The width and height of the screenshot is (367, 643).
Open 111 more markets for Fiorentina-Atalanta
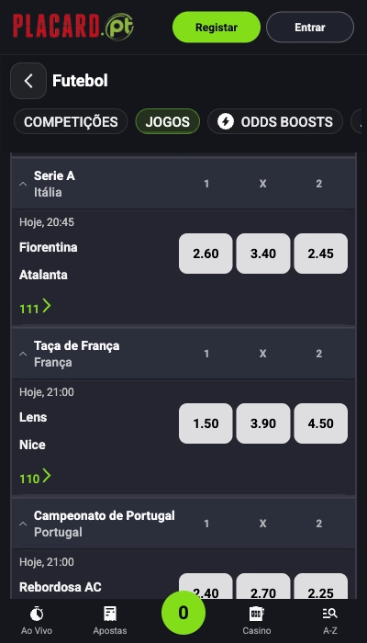(x=35, y=307)
